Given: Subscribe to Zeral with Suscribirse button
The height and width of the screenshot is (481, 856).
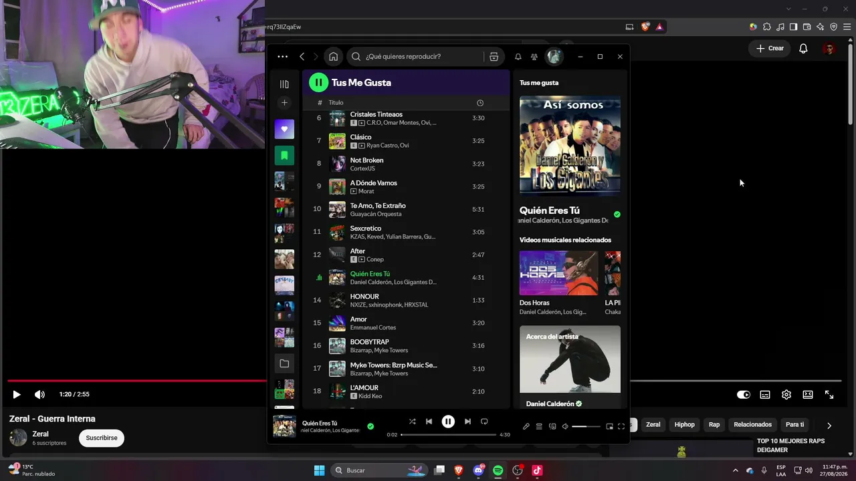Looking at the screenshot, I should 102,438.
